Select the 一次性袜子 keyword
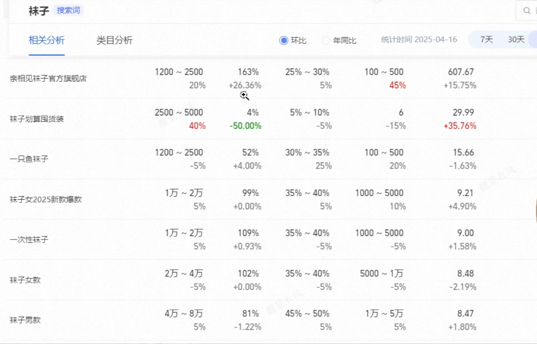537x344 pixels. 29,239
